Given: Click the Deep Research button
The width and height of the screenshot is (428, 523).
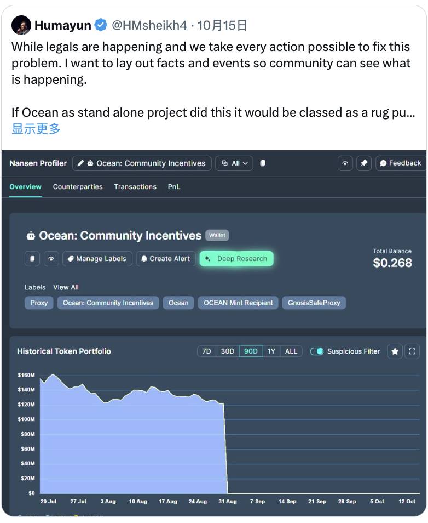Looking at the screenshot, I should (x=236, y=259).
